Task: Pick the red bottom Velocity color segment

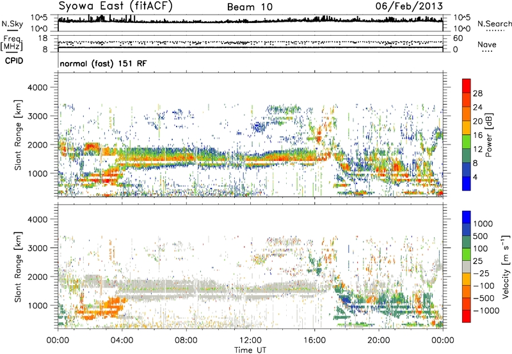Action: pos(467,316)
